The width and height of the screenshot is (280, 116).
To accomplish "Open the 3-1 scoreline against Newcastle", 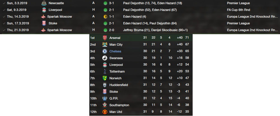I will click(112, 3).
